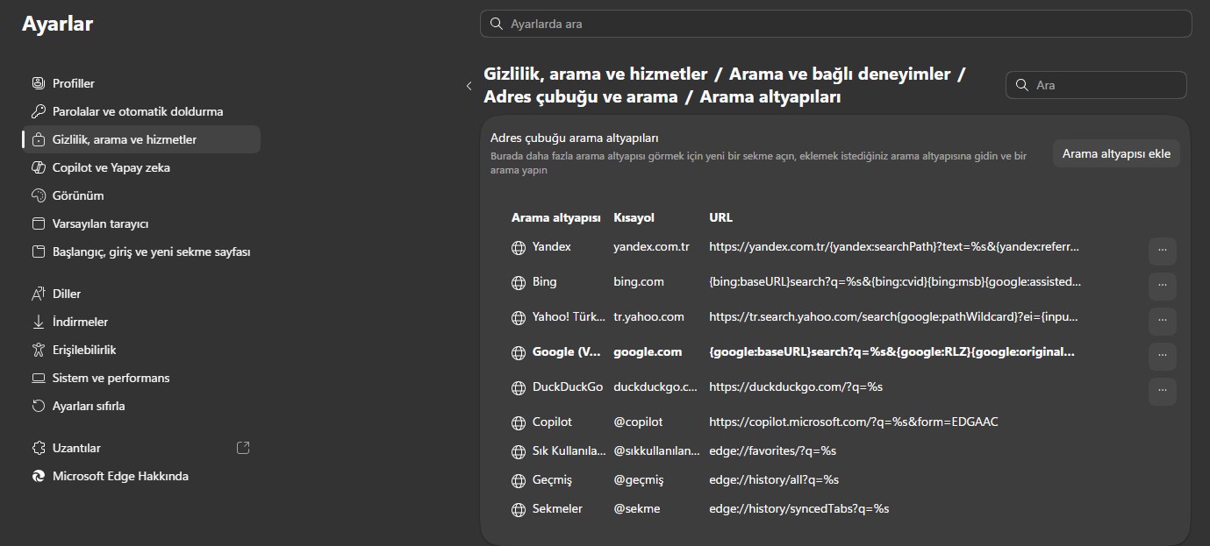The image size is (1210, 546).
Task: Navigate to Adres çubuğu ve arama breadcrumb
Action: click(581, 97)
